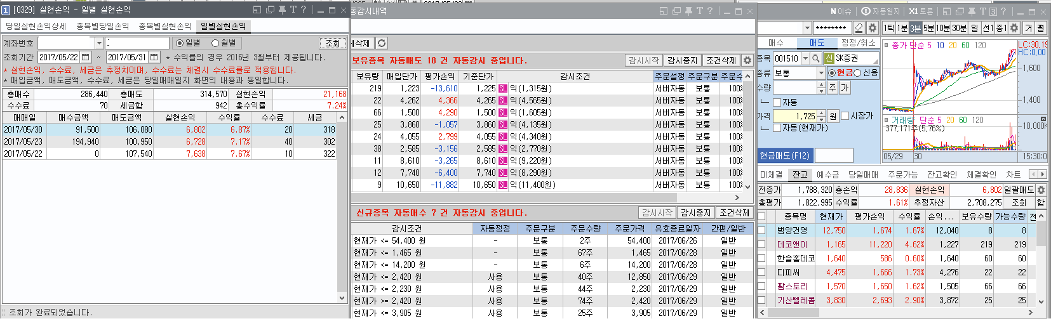Open stock code dropdown arrow beside 001510
Viewport: 1051px width, 321px height.
click(x=805, y=58)
